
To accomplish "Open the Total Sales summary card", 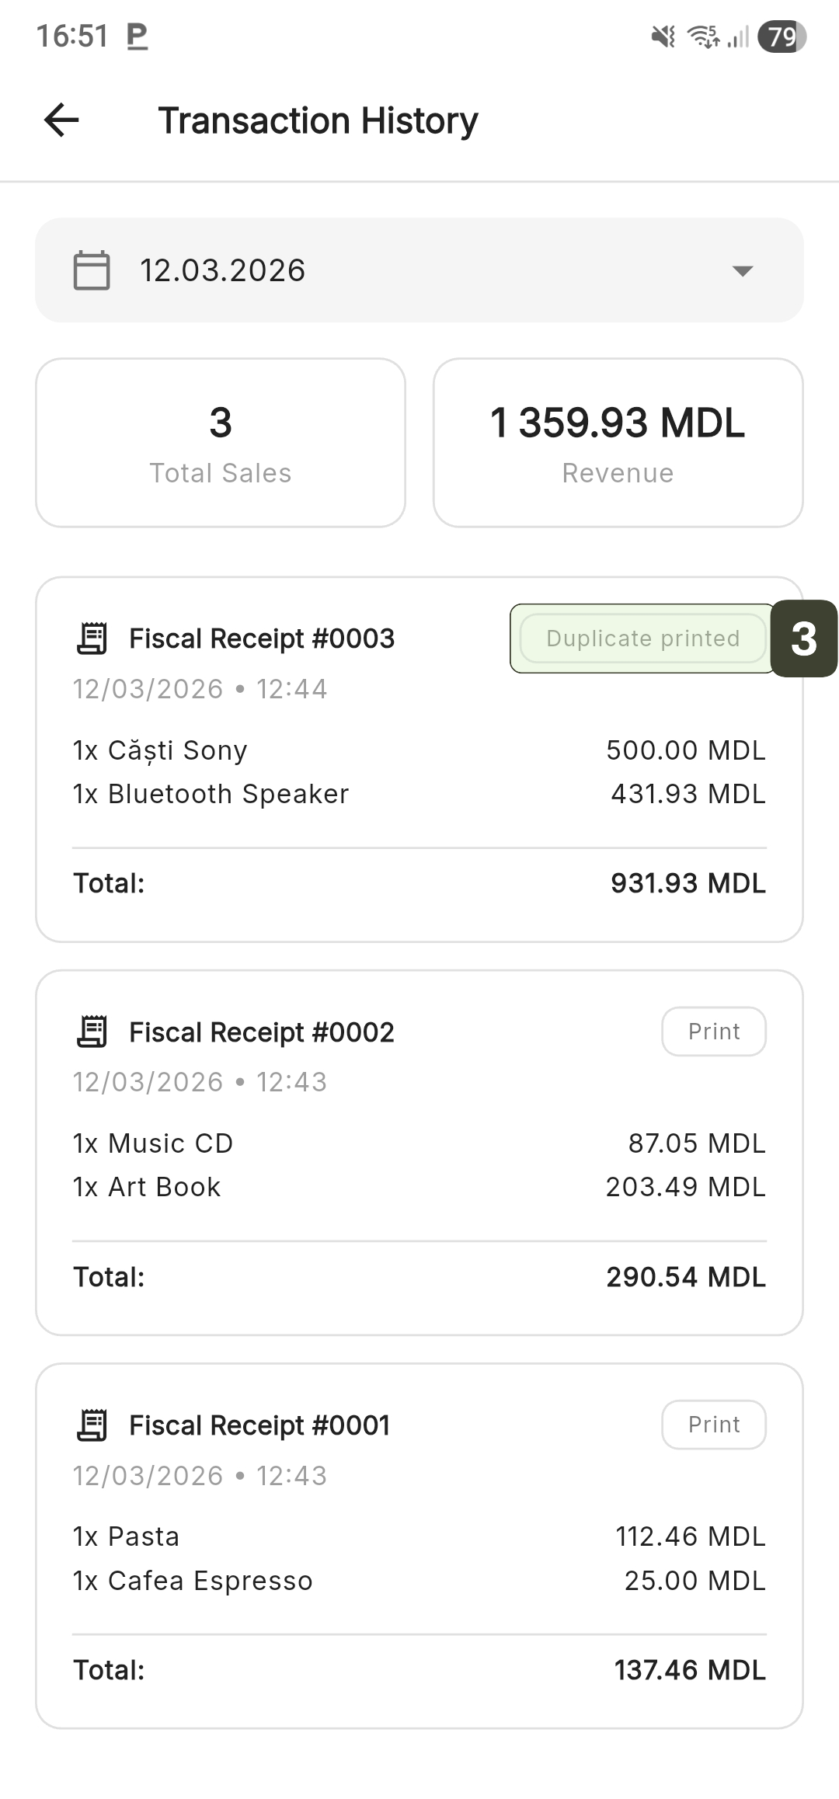I will click(x=221, y=443).
